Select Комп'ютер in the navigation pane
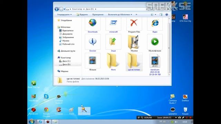 64,58
